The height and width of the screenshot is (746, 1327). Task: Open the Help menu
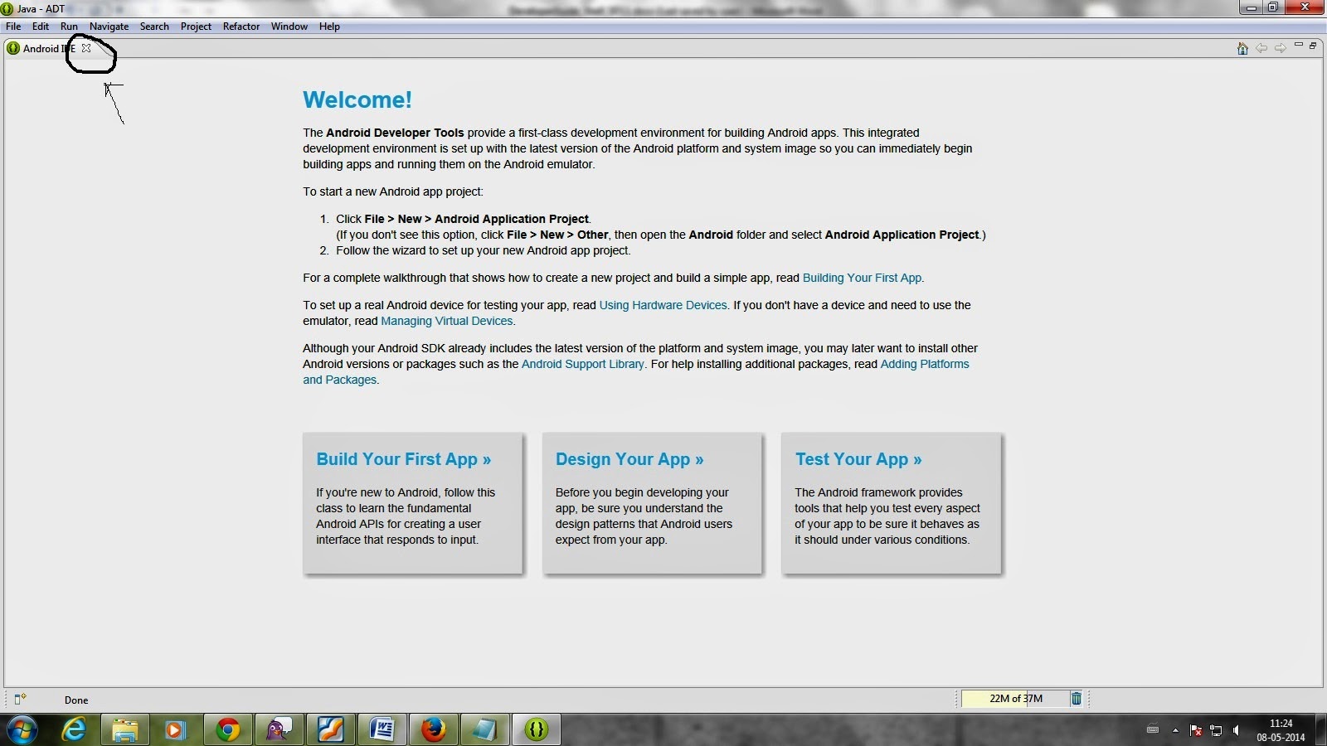tap(329, 27)
